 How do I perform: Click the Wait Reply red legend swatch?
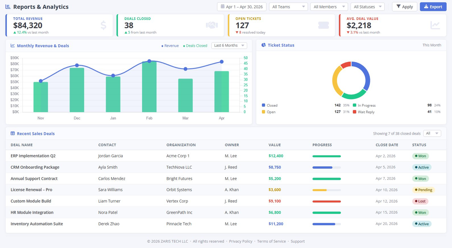click(354, 112)
